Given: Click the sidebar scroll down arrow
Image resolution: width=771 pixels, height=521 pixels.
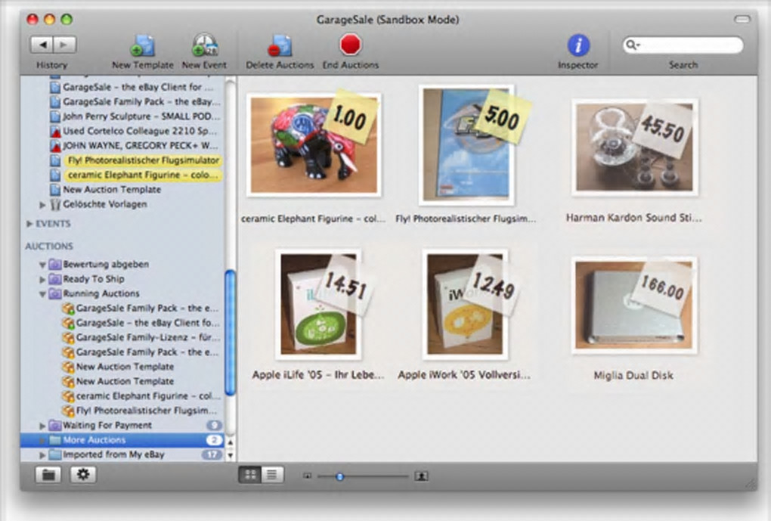Looking at the screenshot, I should pyautogui.click(x=230, y=455).
